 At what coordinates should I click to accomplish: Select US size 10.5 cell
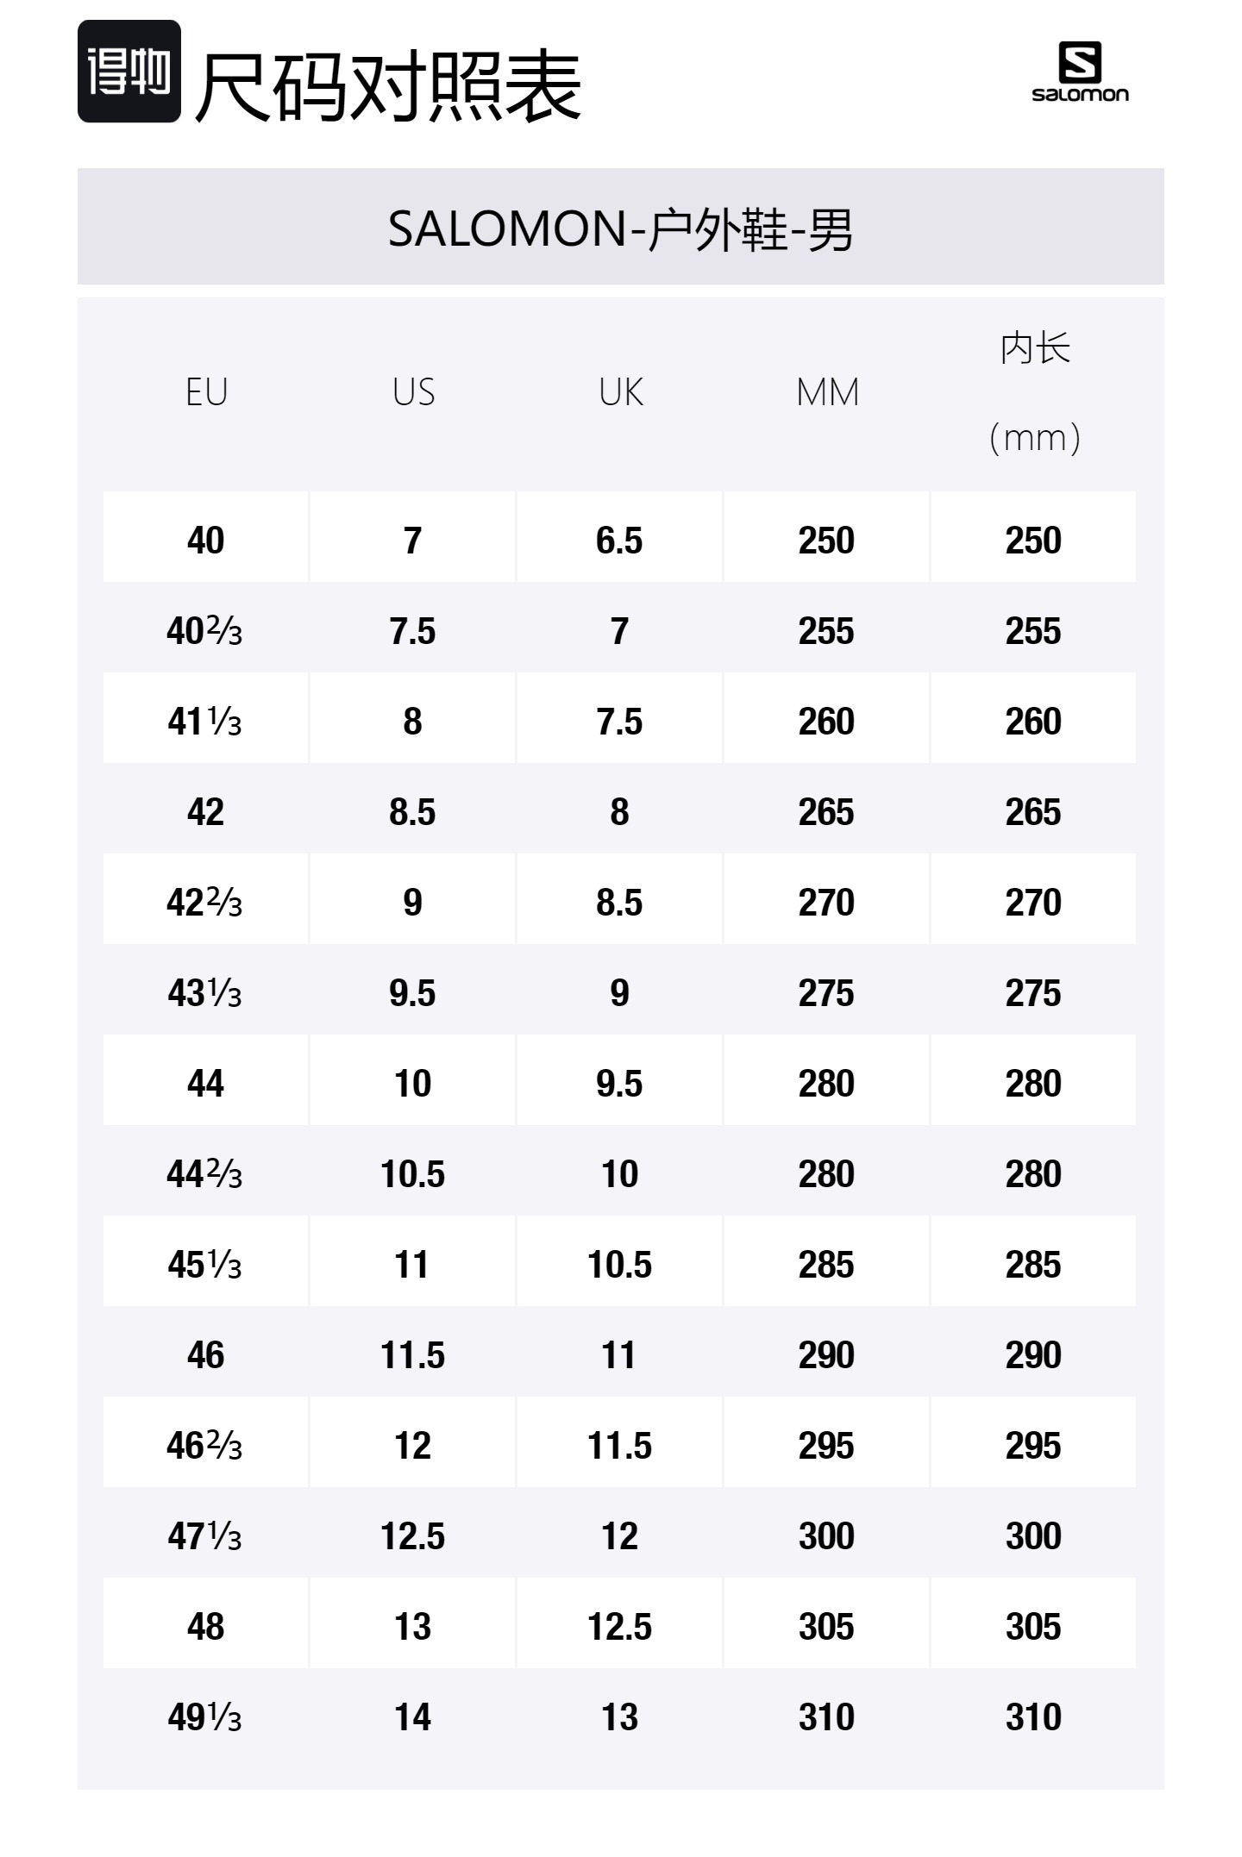click(x=412, y=1174)
